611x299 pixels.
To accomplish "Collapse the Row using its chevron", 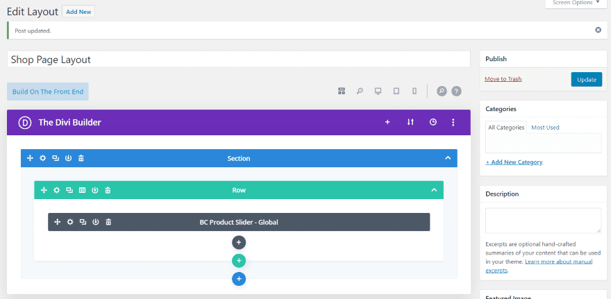I will pyautogui.click(x=434, y=190).
